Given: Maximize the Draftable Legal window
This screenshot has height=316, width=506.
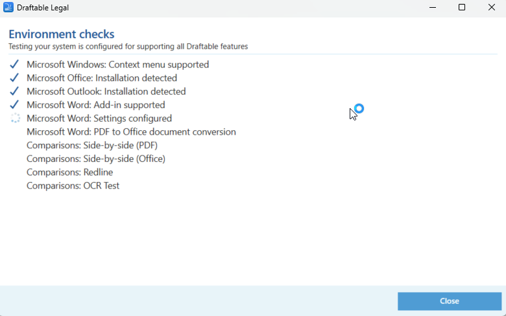Looking at the screenshot, I should click(462, 7).
